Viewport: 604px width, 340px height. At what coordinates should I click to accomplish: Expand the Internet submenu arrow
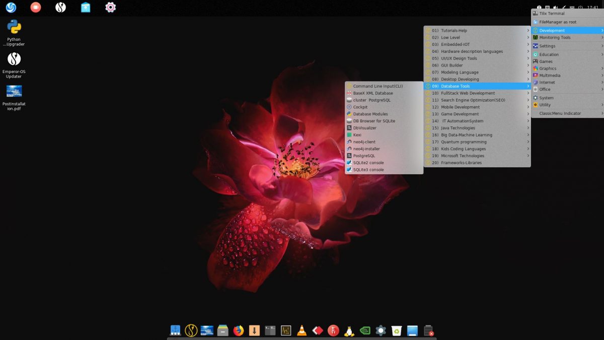[602, 83]
